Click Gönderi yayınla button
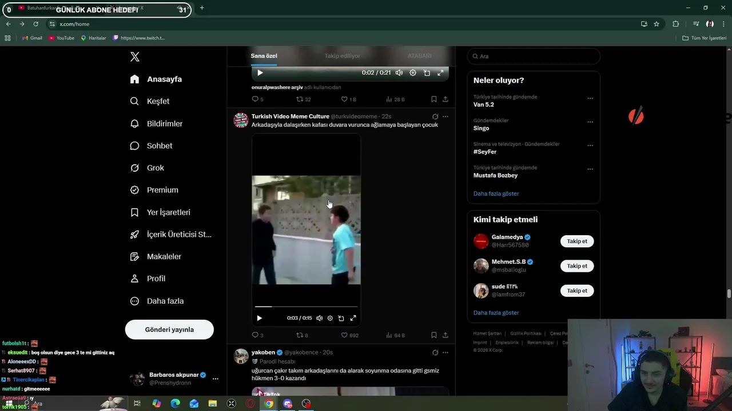 (169, 329)
